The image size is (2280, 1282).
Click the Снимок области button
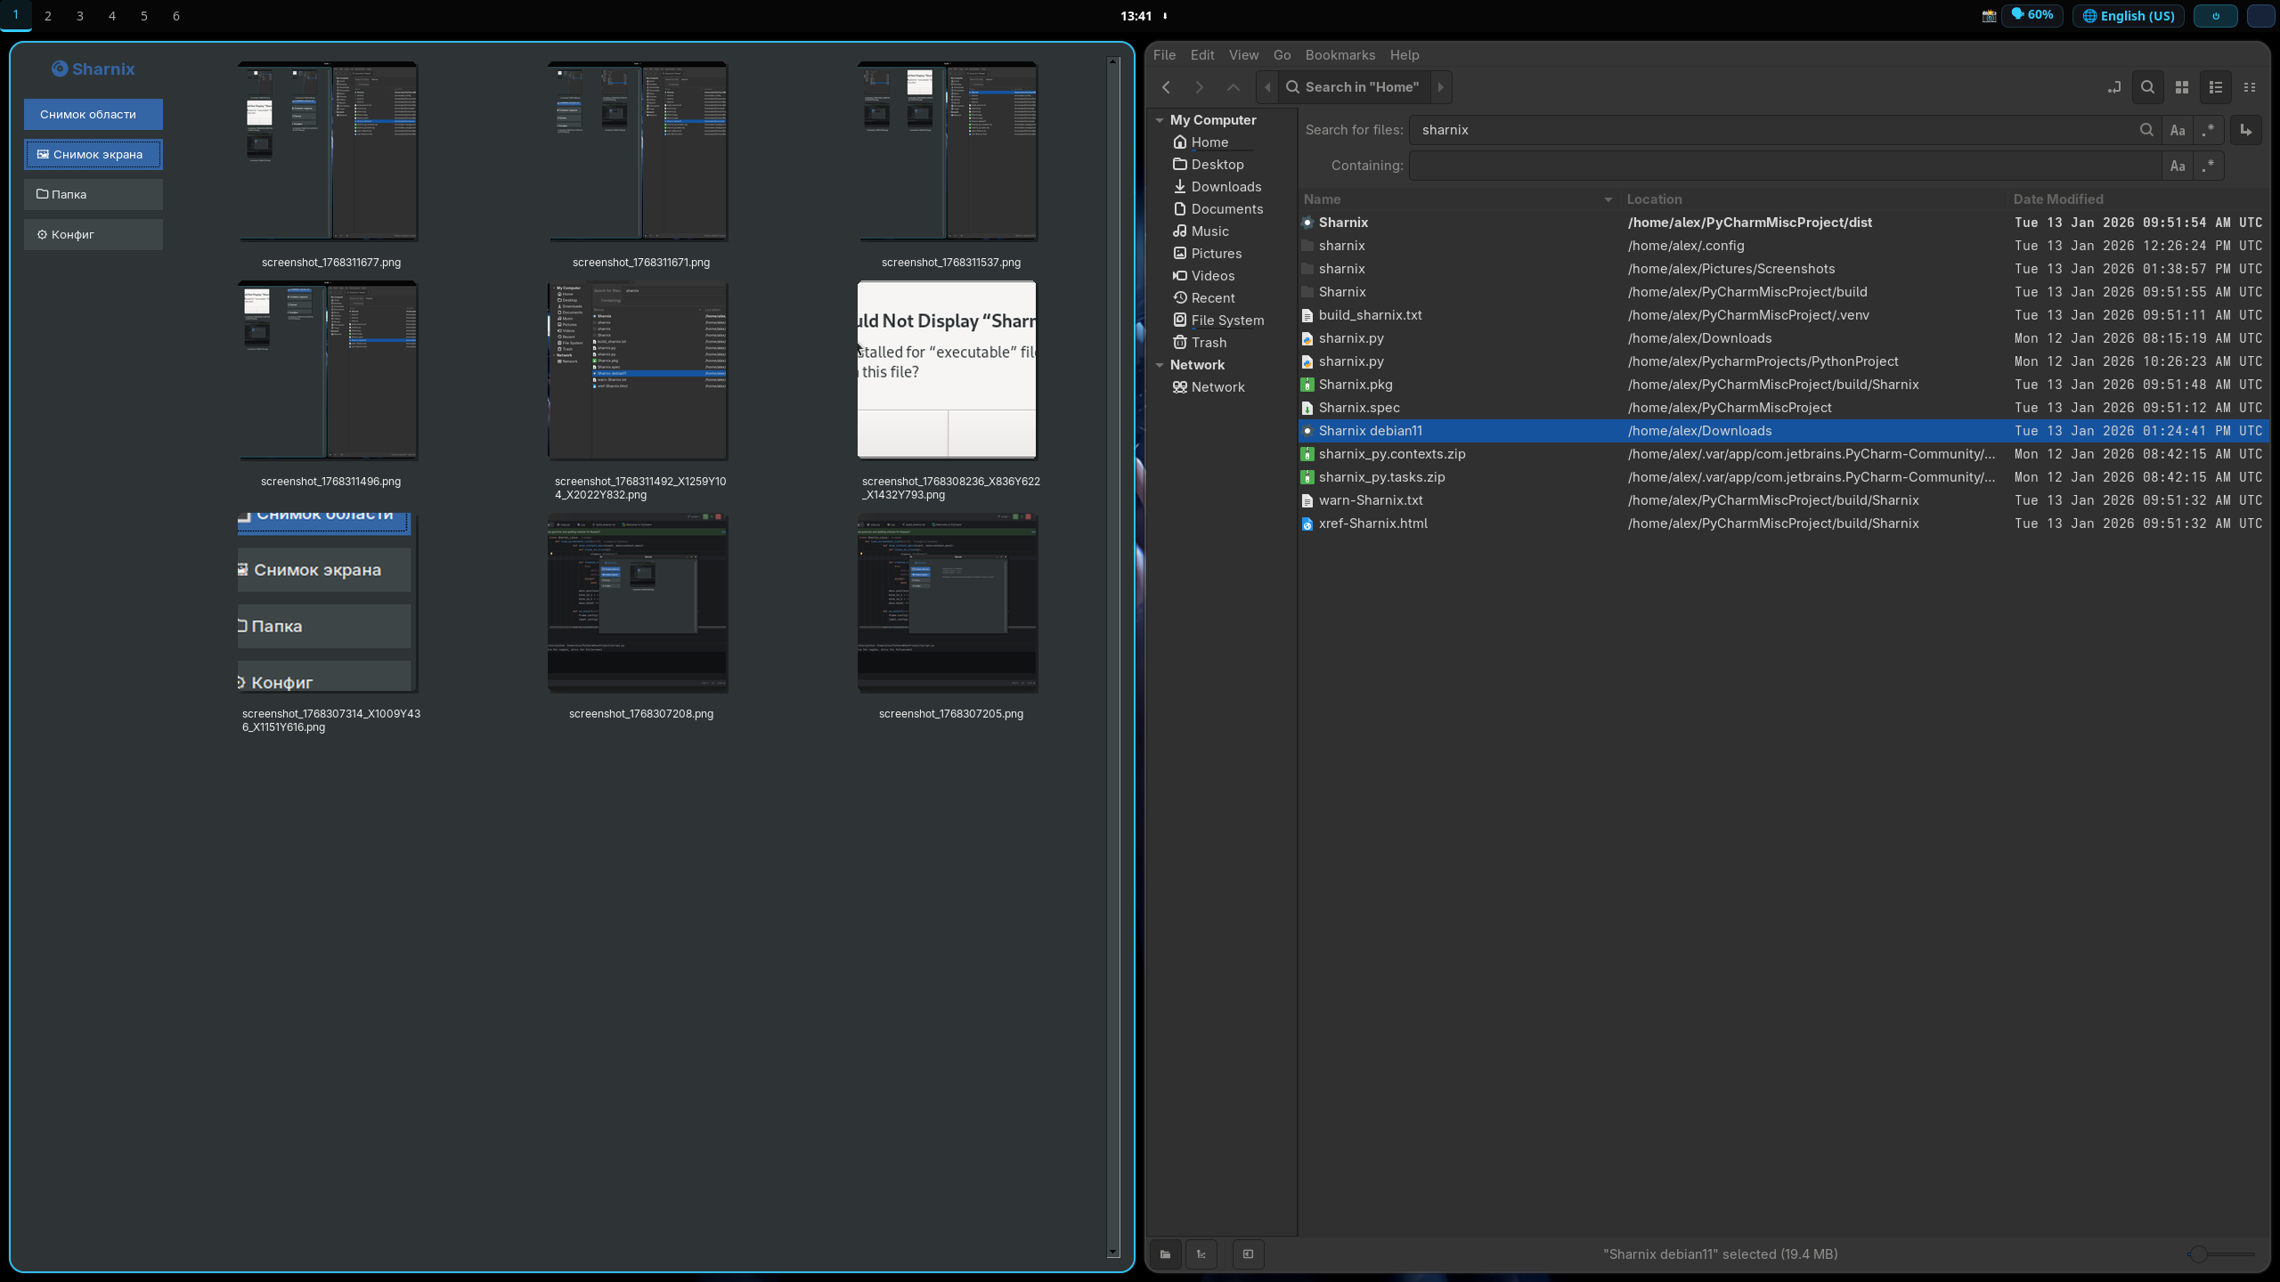point(94,114)
